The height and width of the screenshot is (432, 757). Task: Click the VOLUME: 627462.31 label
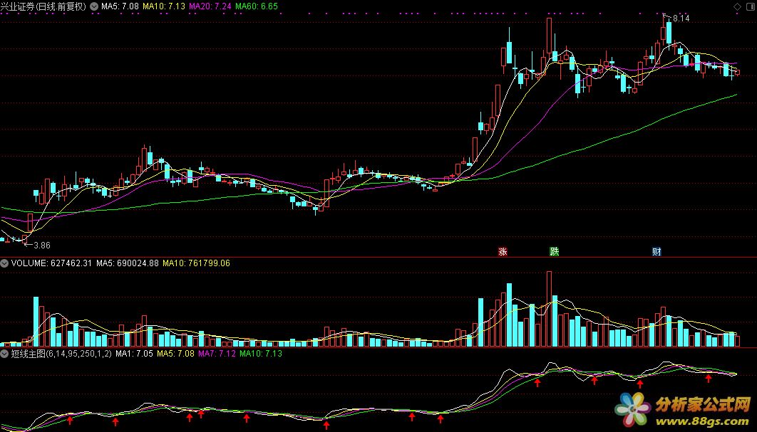tap(51, 263)
